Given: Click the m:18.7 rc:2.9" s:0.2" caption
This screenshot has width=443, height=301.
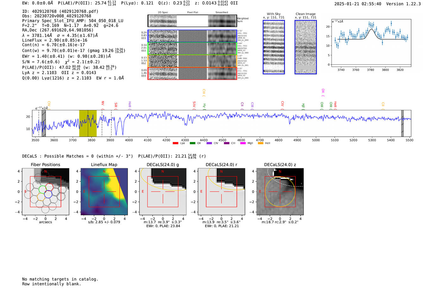Looking at the screenshot, I should 280,222.
